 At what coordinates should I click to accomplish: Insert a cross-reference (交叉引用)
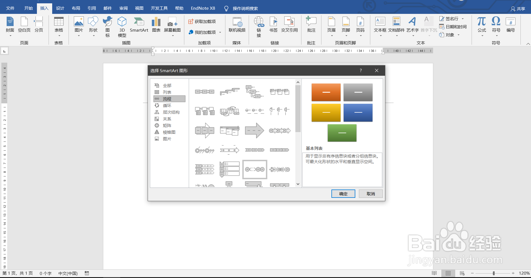[290, 25]
